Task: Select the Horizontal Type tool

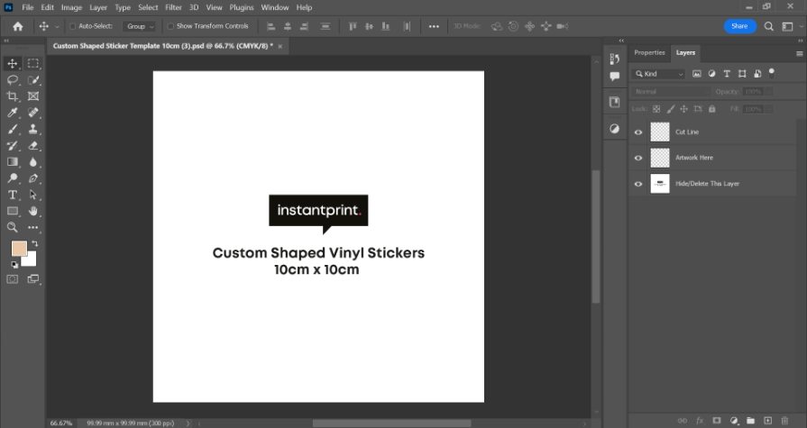Action: pyautogui.click(x=13, y=195)
